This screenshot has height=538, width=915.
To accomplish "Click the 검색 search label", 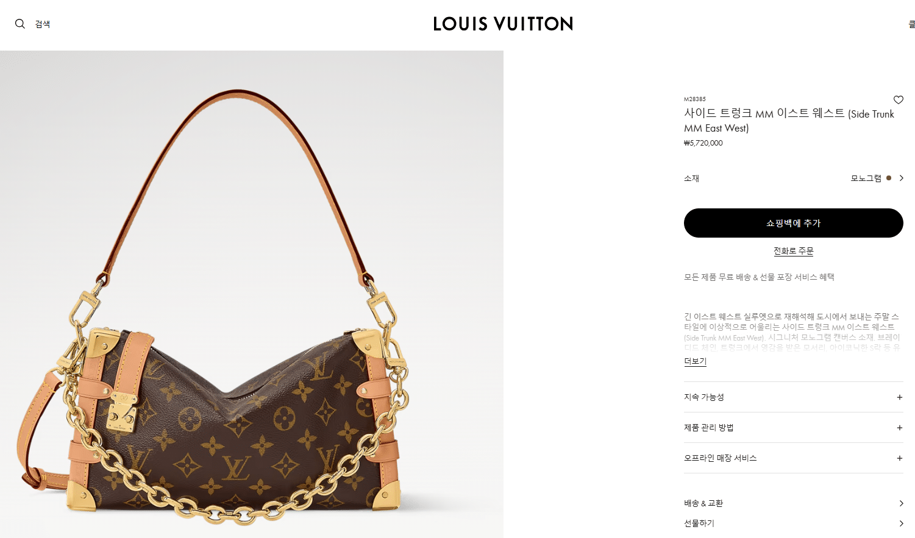I will [x=43, y=24].
